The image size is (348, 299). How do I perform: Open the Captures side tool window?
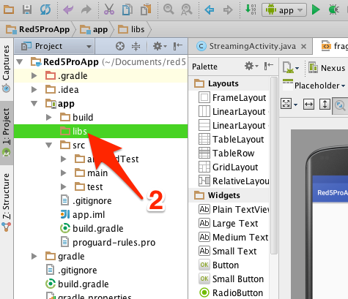pos(7,69)
